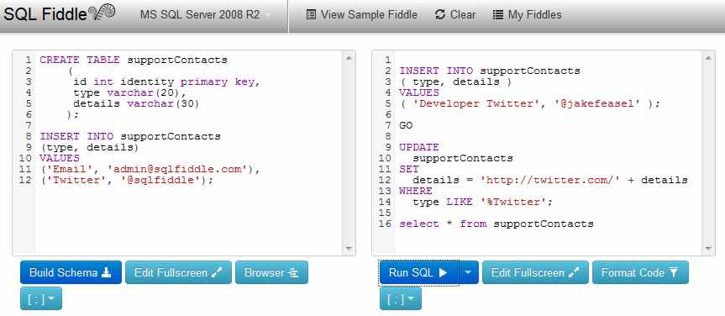Viewport: 725px width, 316px height.
Task: Click the Build Schema button
Action: tap(71, 272)
